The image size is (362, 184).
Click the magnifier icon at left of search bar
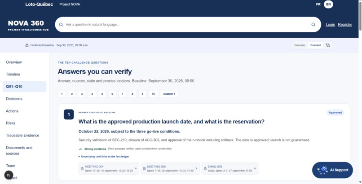click(61, 24)
